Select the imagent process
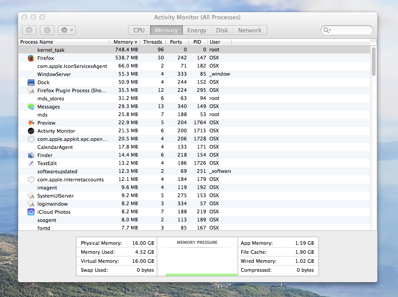The height and width of the screenshot is (297, 398). pos(47,188)
